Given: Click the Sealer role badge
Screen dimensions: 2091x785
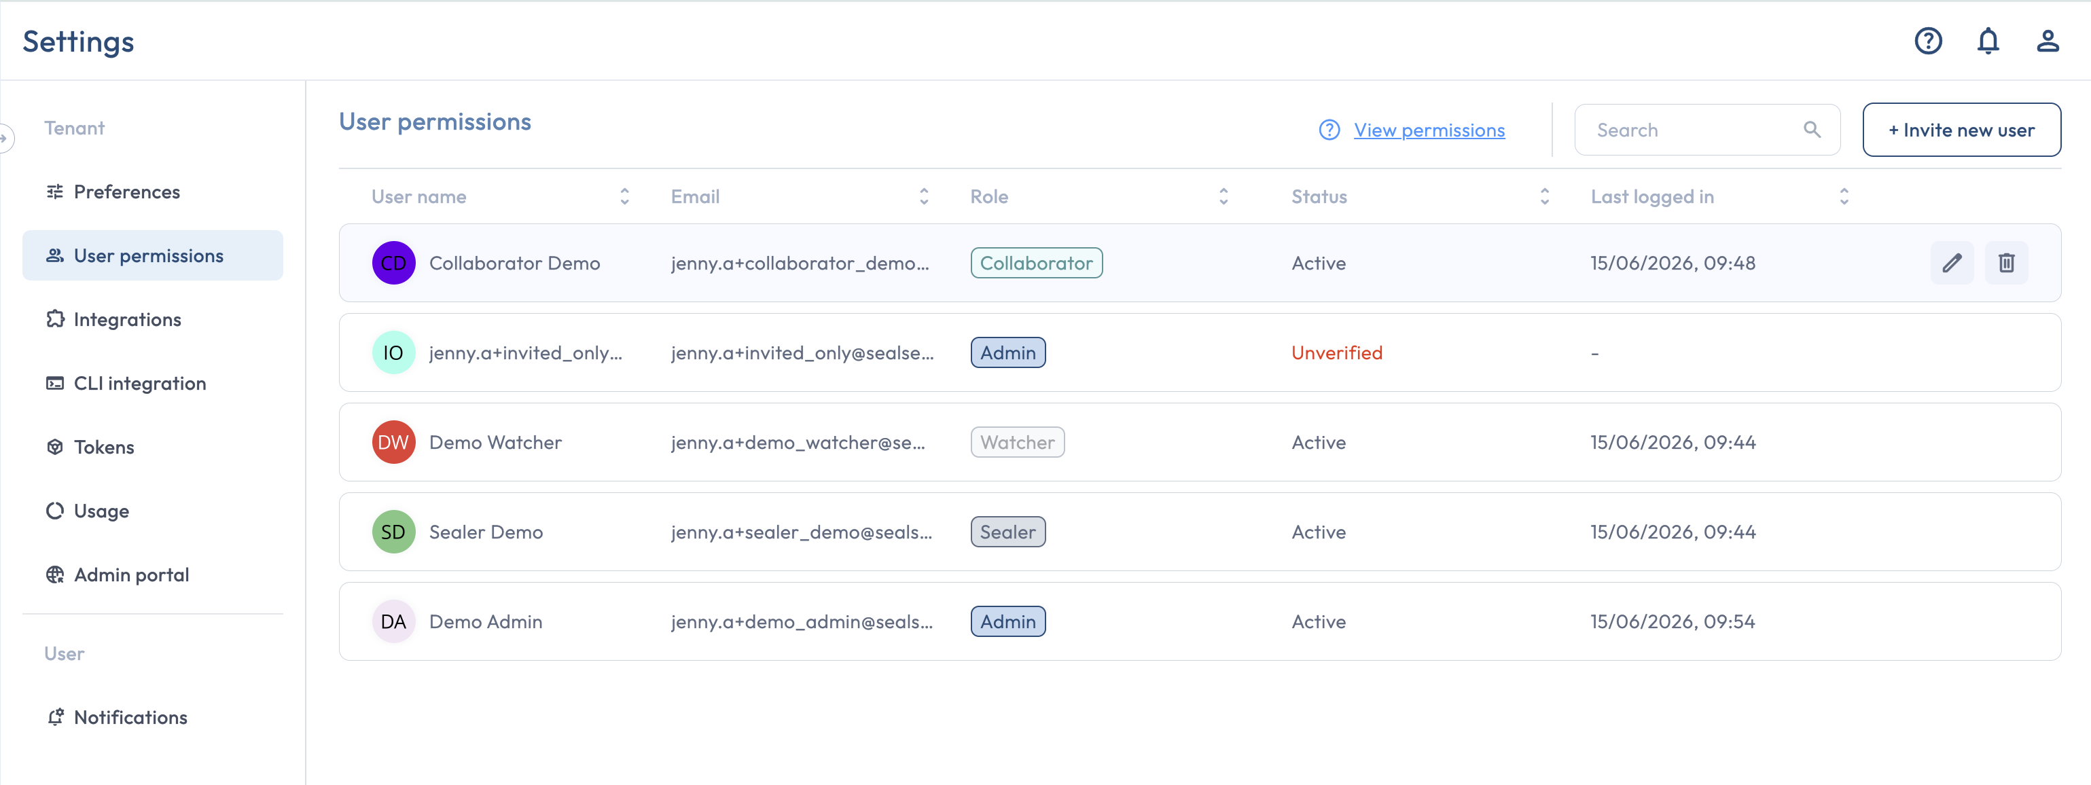Looking at the screenshot, I should coord(1007,532).
